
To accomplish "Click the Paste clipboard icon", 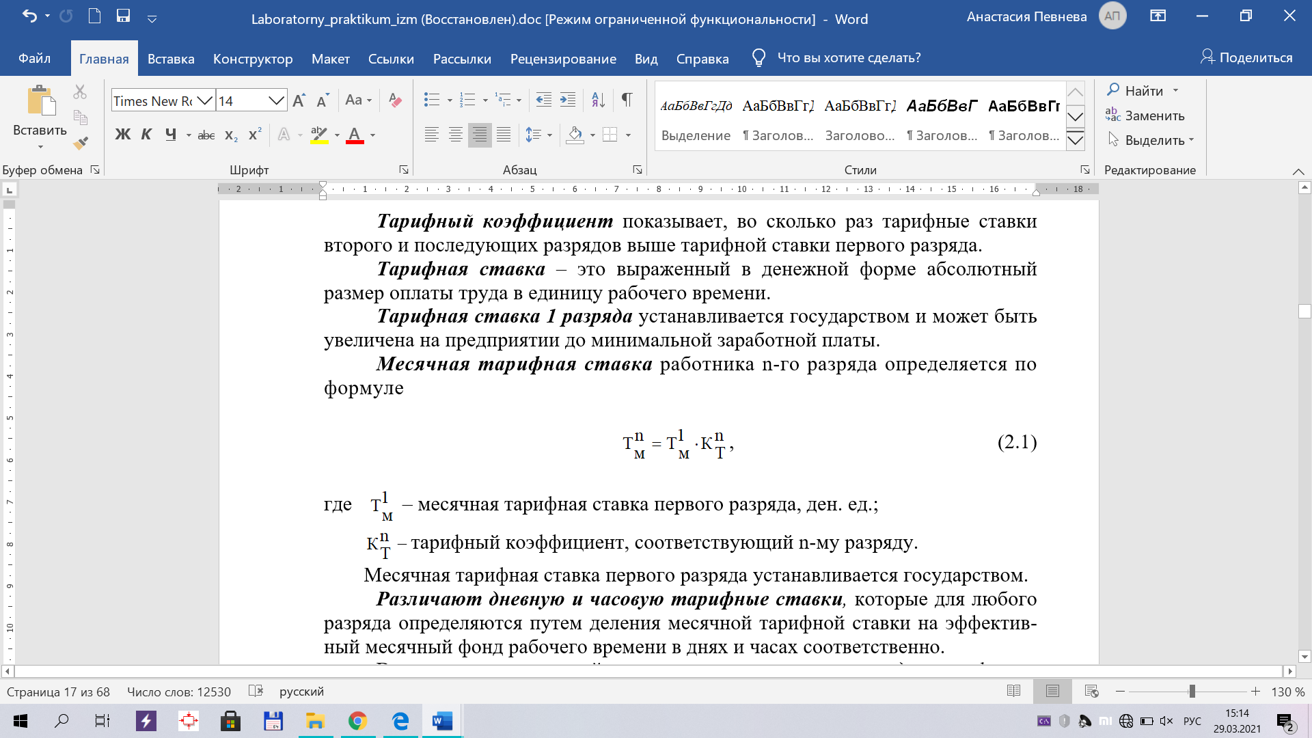I will 41,100.
